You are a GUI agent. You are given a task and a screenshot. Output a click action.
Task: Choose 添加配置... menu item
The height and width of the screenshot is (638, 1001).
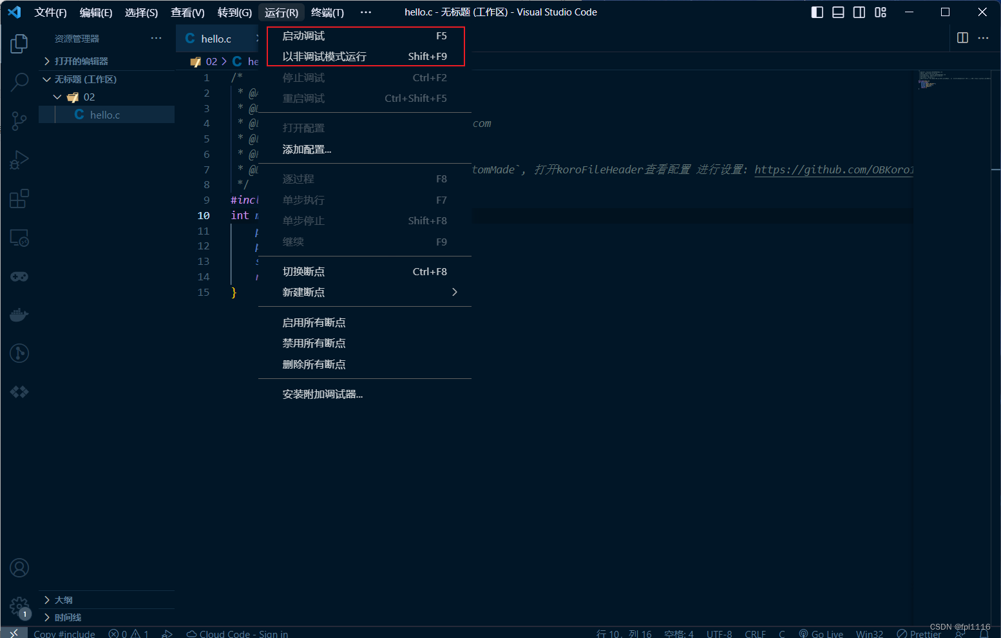pyautogui.click(x=365, y=150)
